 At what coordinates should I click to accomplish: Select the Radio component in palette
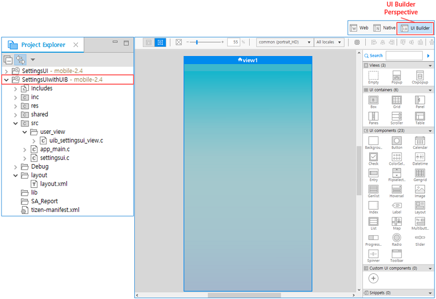coord(397,238)
